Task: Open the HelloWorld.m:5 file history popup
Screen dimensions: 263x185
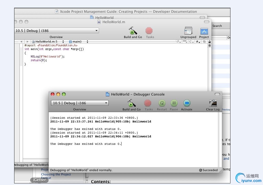Action: [x=48, y=42]
